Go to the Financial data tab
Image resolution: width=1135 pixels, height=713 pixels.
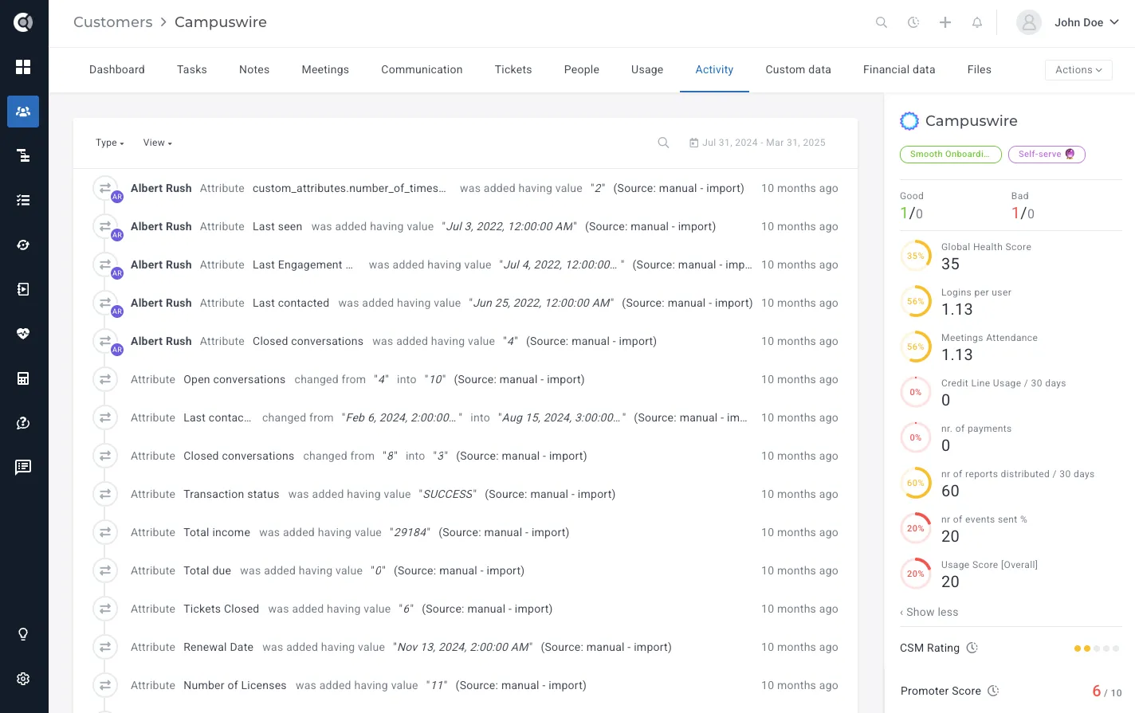899,70
